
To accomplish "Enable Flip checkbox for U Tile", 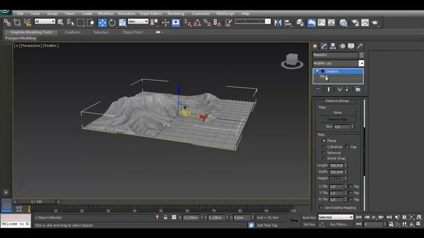I will 350,186.
